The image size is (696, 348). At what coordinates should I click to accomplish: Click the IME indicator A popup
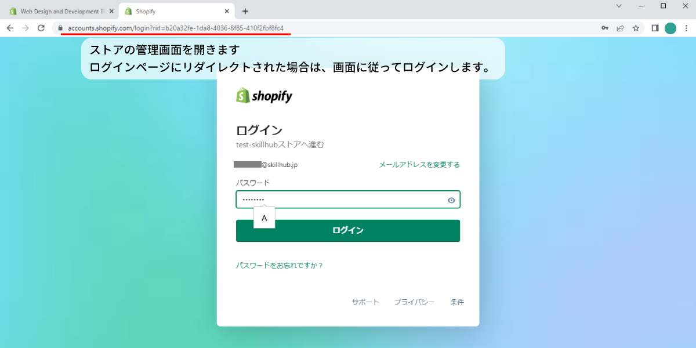264,218
